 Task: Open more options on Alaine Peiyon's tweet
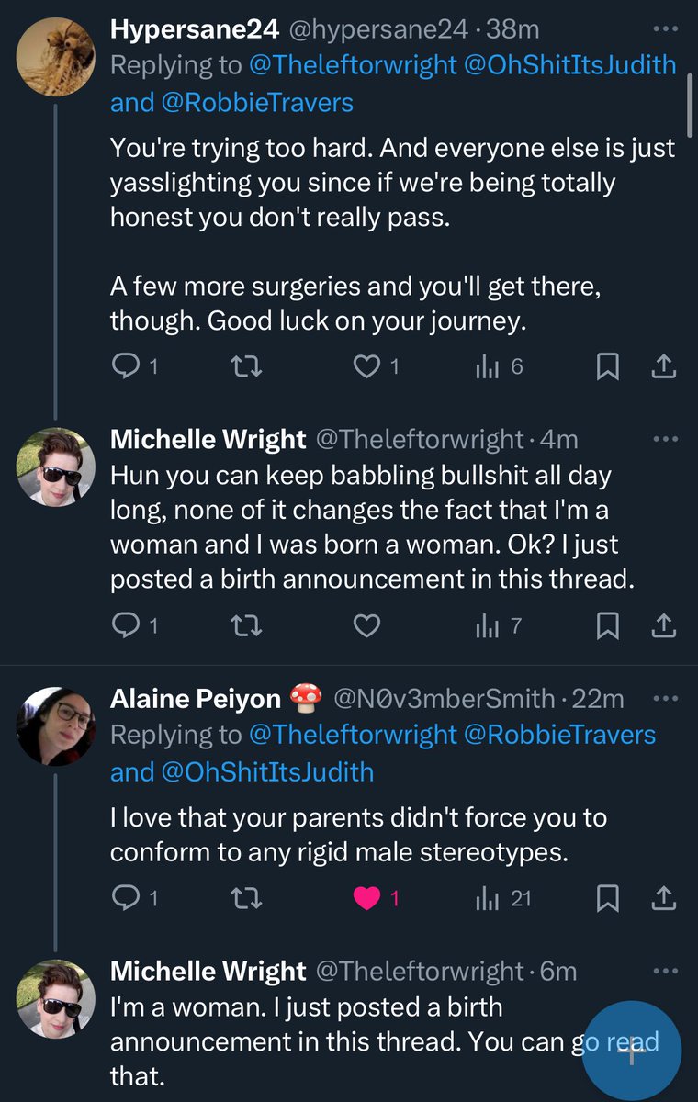[663, 698]
